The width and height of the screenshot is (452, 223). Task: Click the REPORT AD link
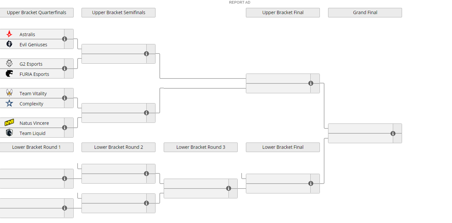pos(240,2)
